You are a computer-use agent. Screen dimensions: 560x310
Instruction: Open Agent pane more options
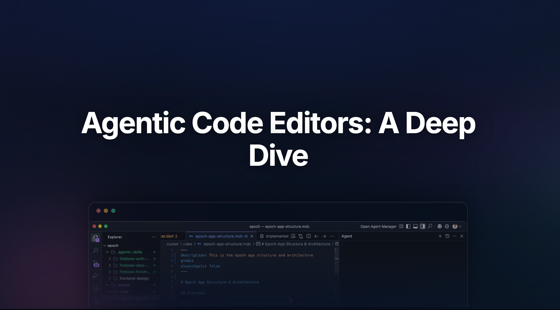455,236
